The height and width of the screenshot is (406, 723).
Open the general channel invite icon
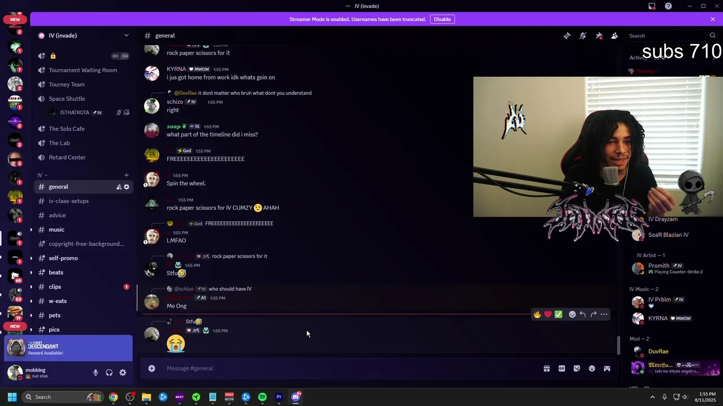[119, 187]
